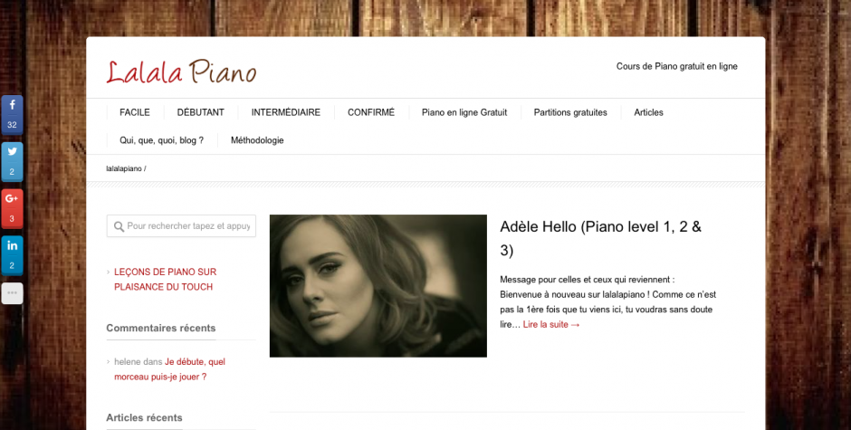The height and width of the screenshot is (430, 851).
Task: Open the Articles menu item
Action: [x=648, y=112]
